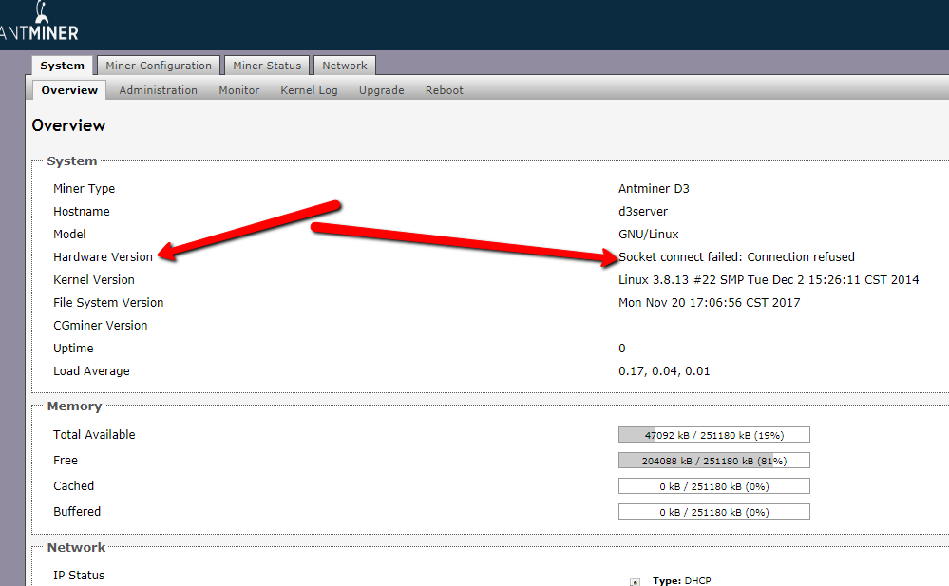This screenshot has height=586, width=949.
Task: Open the Administration subtab
Action: (158, 90)
